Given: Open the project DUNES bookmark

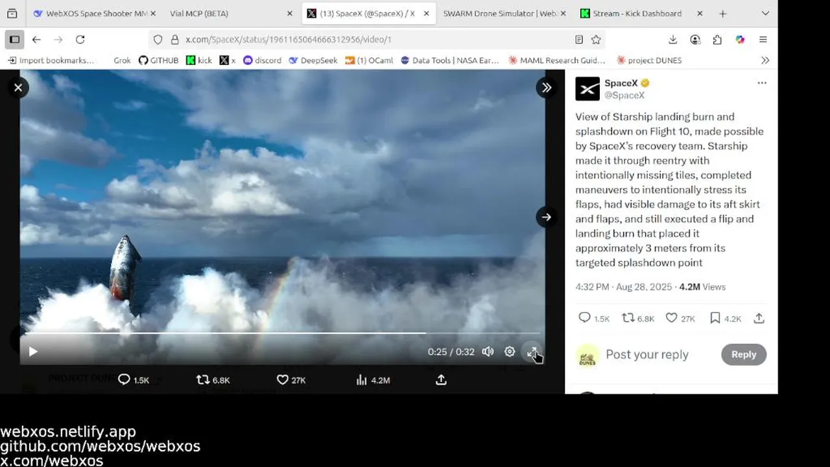Looking at the screenshot, I should 649,60.
